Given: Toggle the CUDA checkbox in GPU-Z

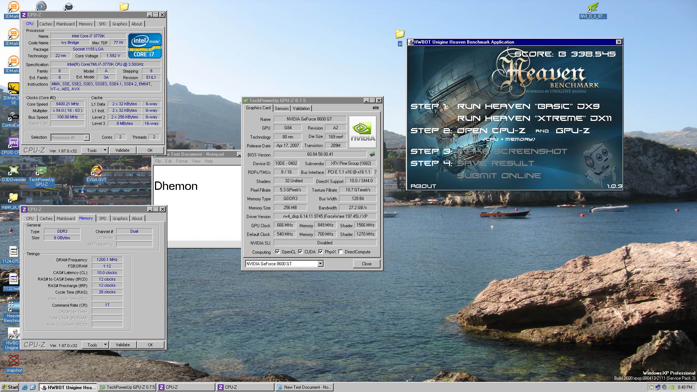Looking at the screenshot, I should click(300, 252).
